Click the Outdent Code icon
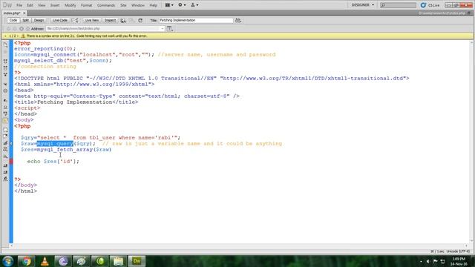The height and width of the screenshot is (267, 475). pyautogui.click(x=5, y=172)
